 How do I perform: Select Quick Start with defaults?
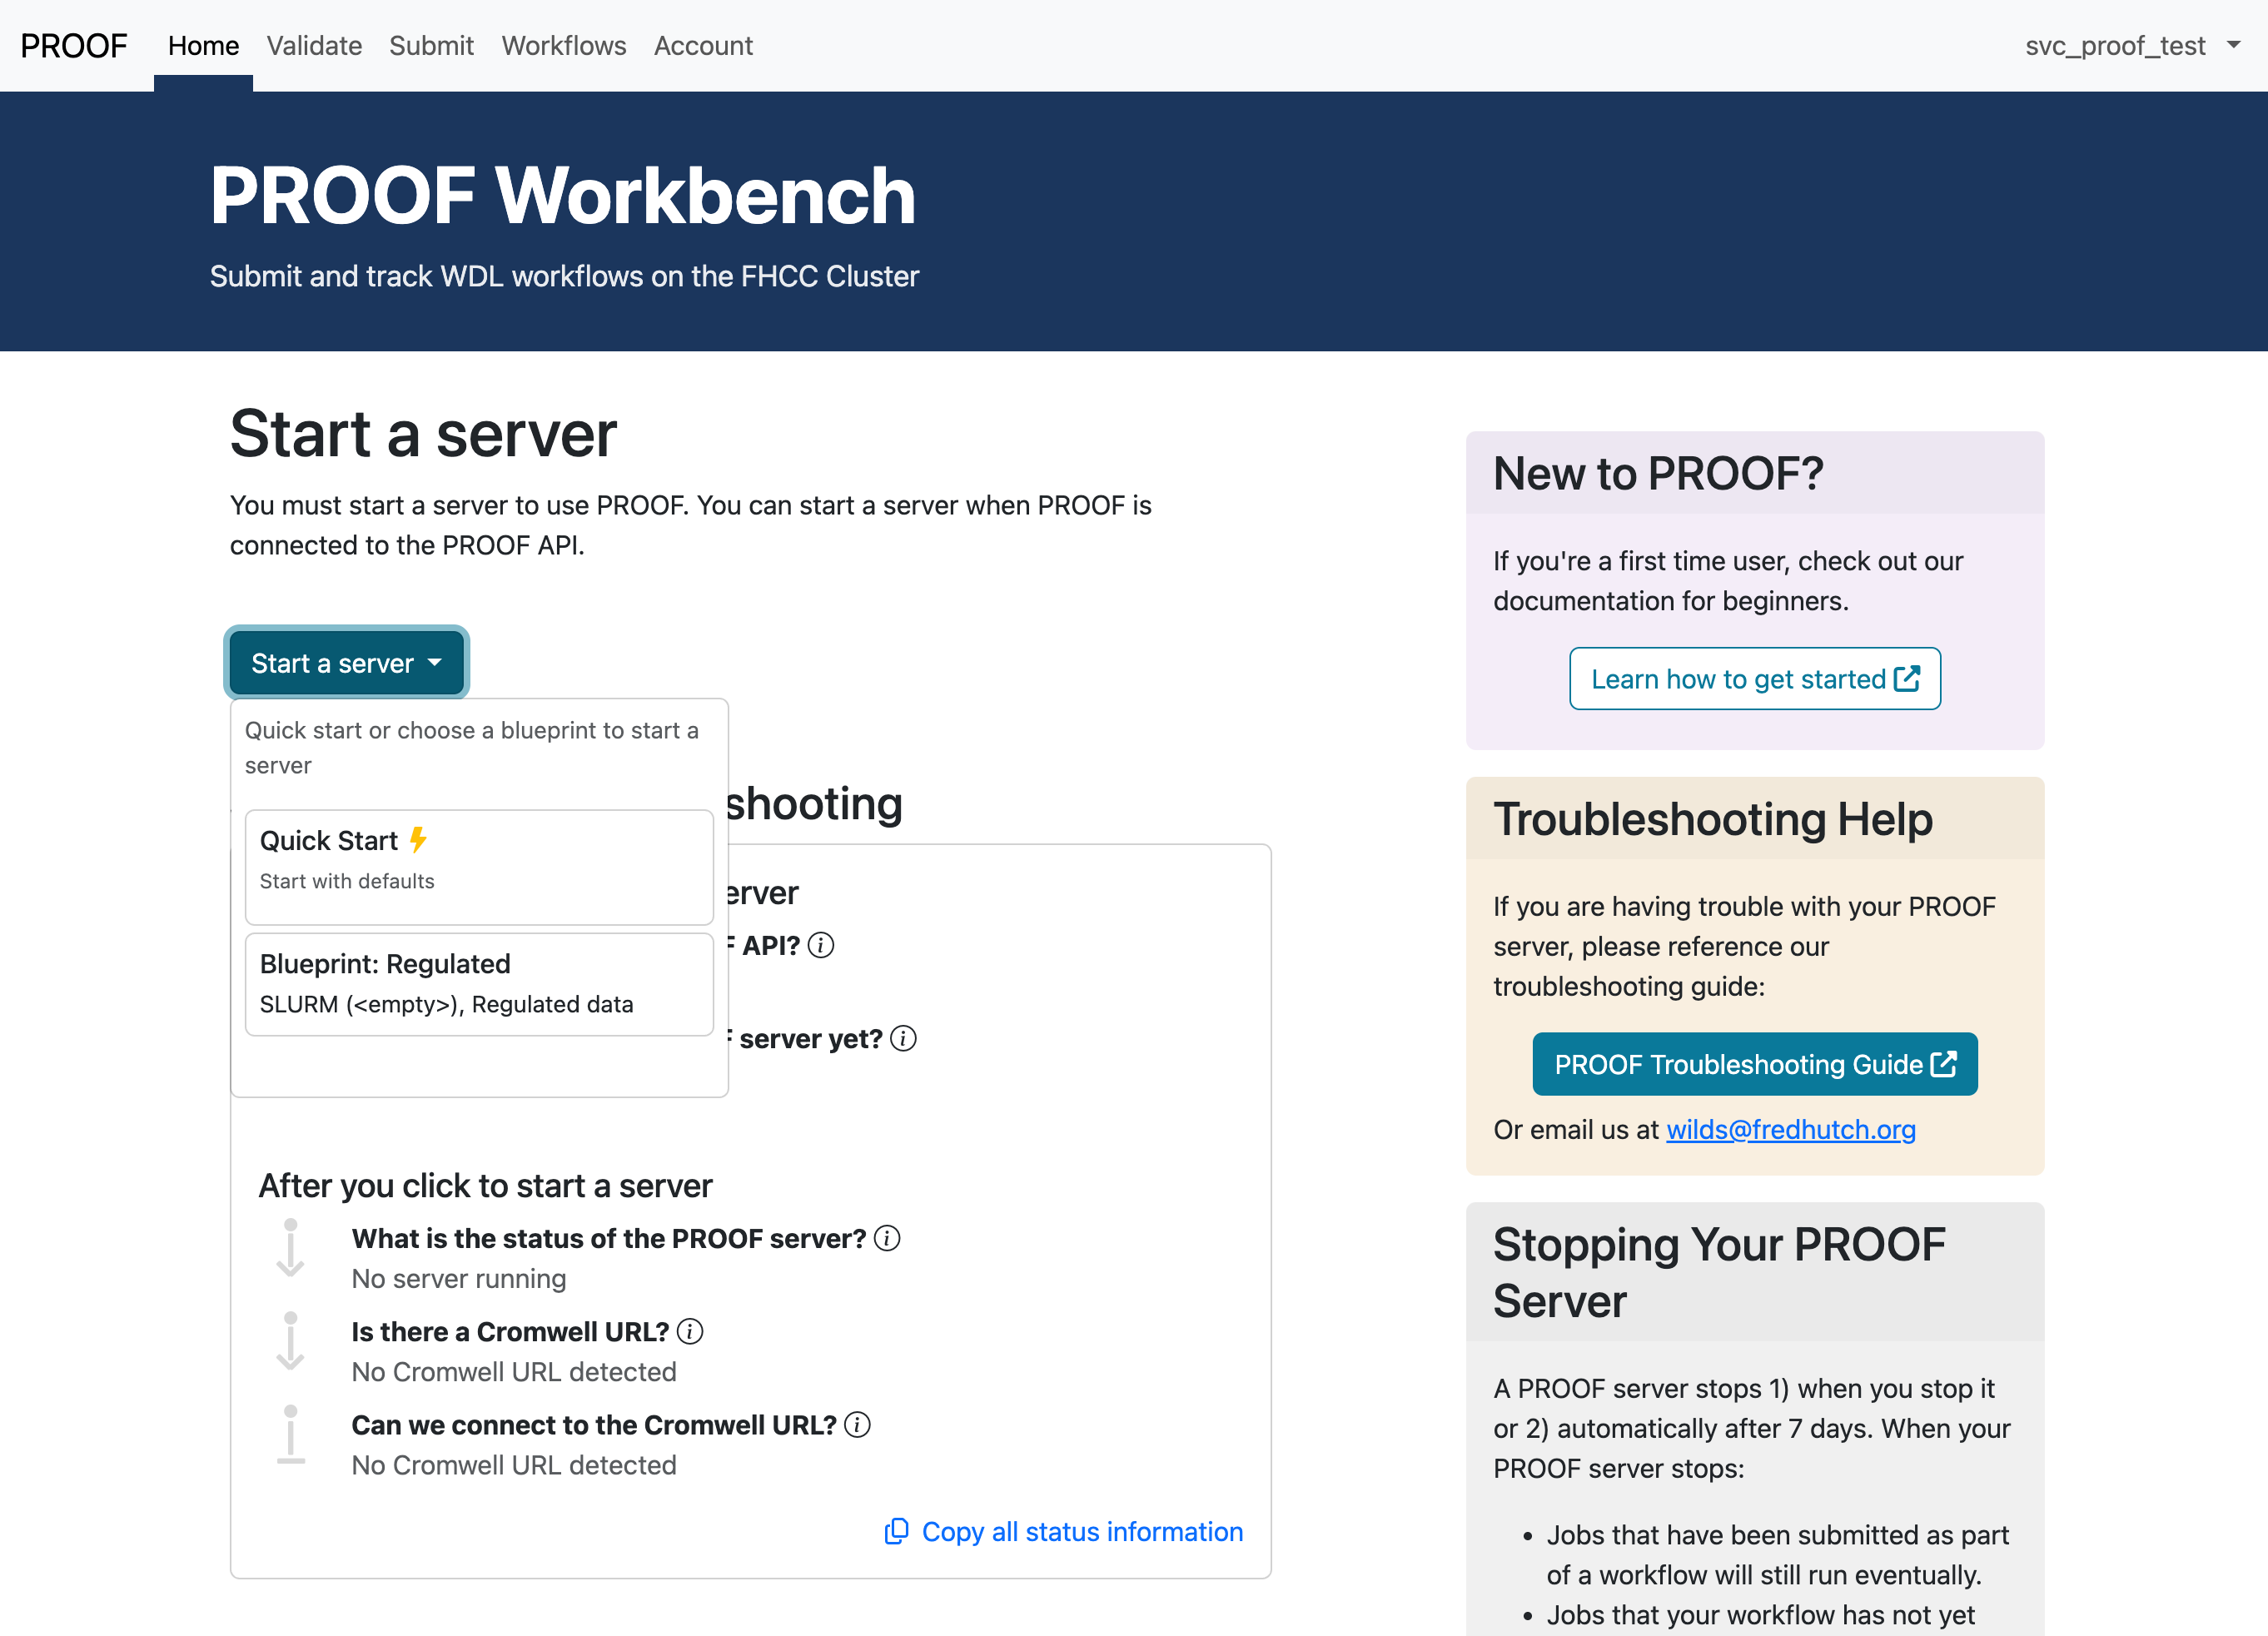click(479, 866)
